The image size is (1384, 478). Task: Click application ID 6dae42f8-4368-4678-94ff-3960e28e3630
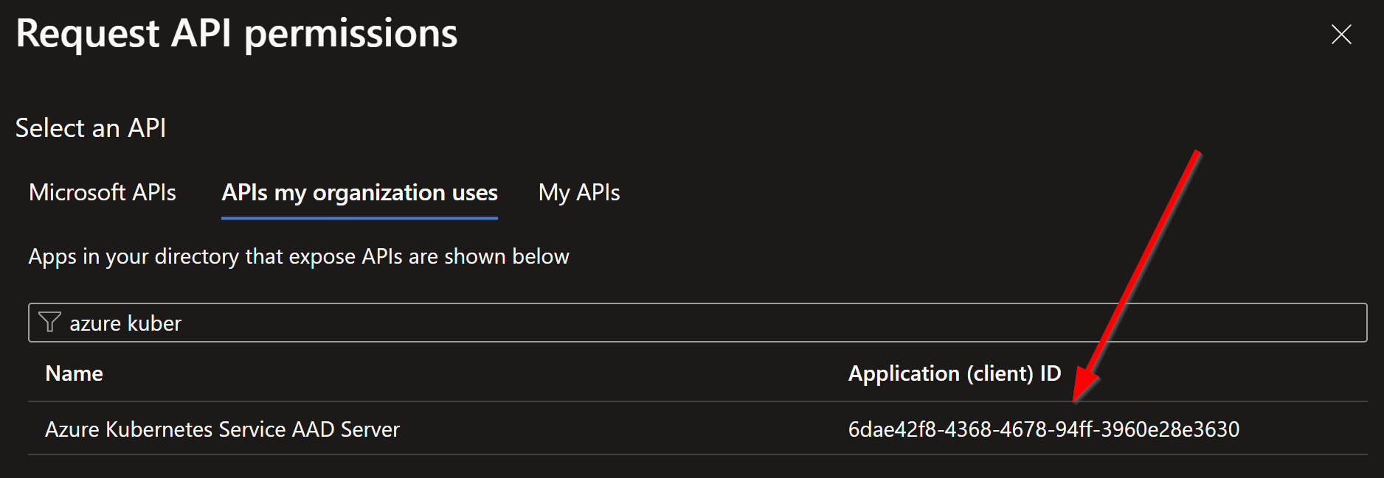pyautogui.click(x=1043, y=429)
